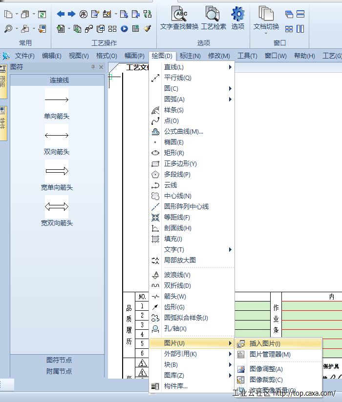Image resolution: width=342 pixels, height=402 pixels.
Task: Choose 样条(S) menu entry
Action: pyautogui.click(x=192, y=110)
